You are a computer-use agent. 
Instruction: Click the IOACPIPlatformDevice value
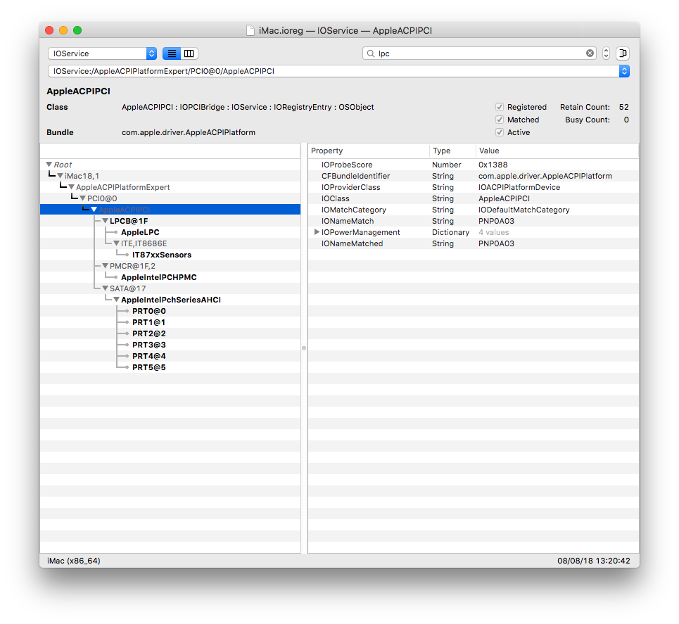(x=519, y=187)
